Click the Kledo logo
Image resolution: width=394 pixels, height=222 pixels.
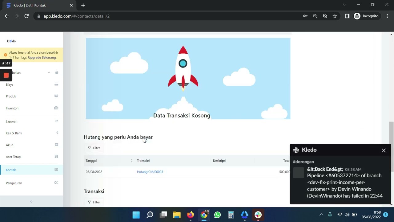[x=11, y=41]
